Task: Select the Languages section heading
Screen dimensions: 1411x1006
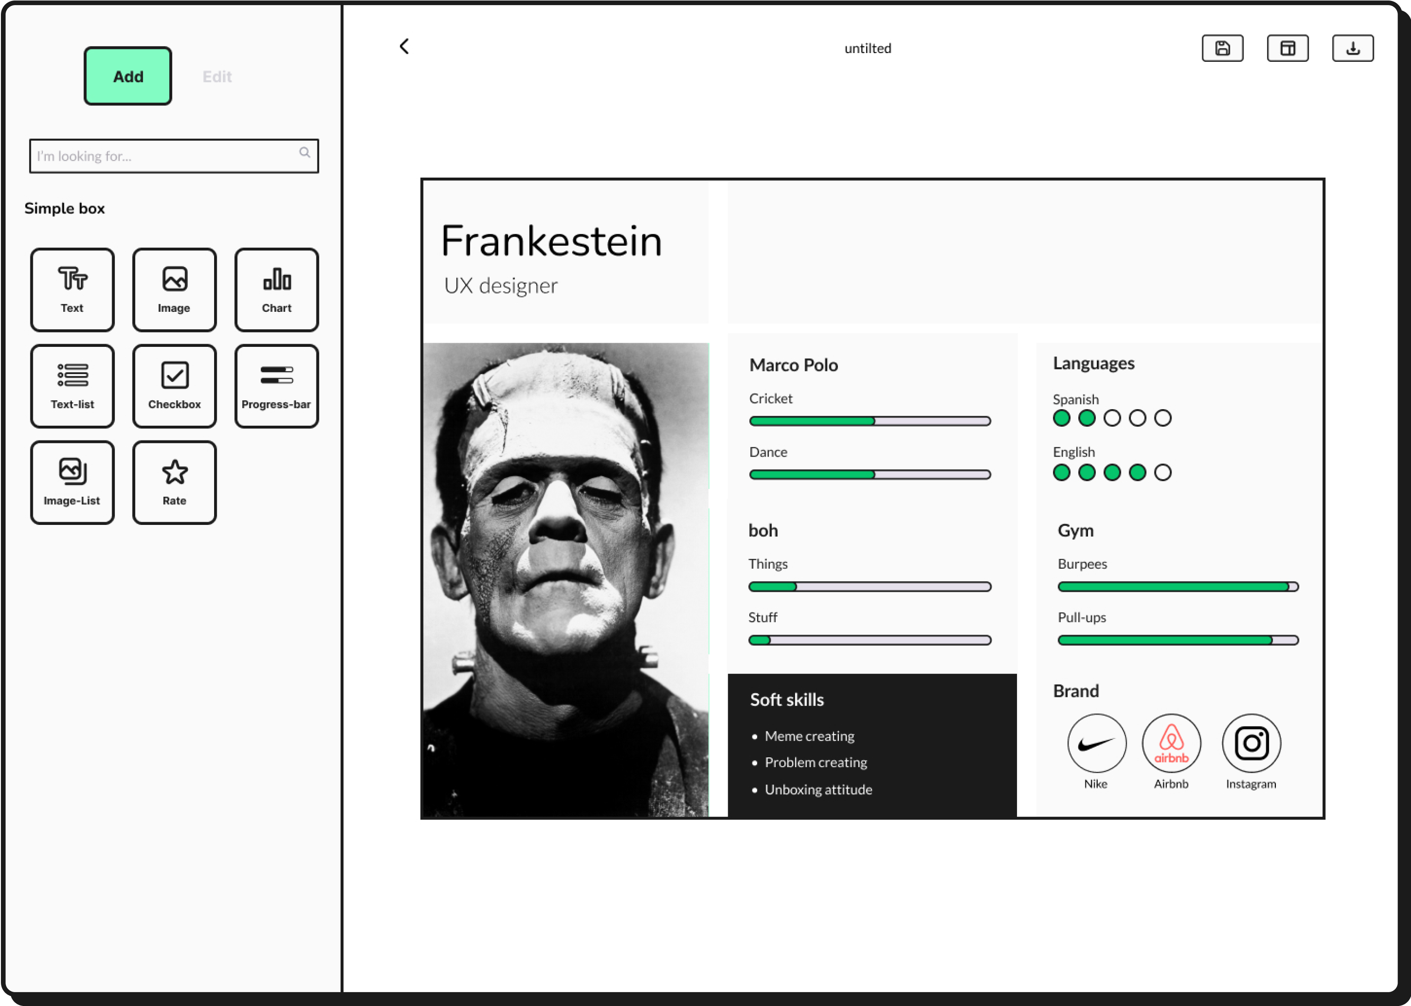Action: (1094, 363)
